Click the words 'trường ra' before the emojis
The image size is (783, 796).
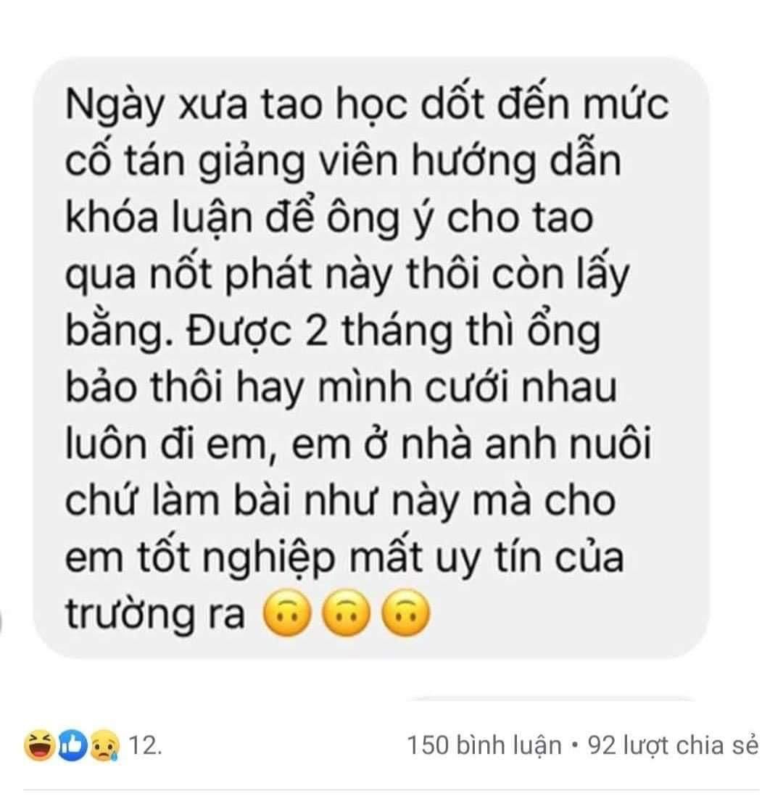(155, 613)
